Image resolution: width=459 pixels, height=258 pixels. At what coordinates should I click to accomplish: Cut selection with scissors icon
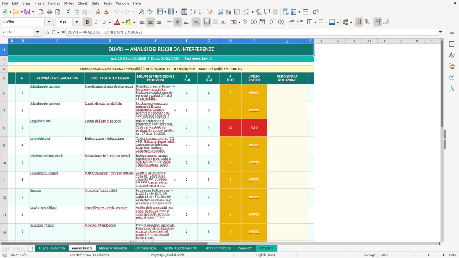(68, 12)
